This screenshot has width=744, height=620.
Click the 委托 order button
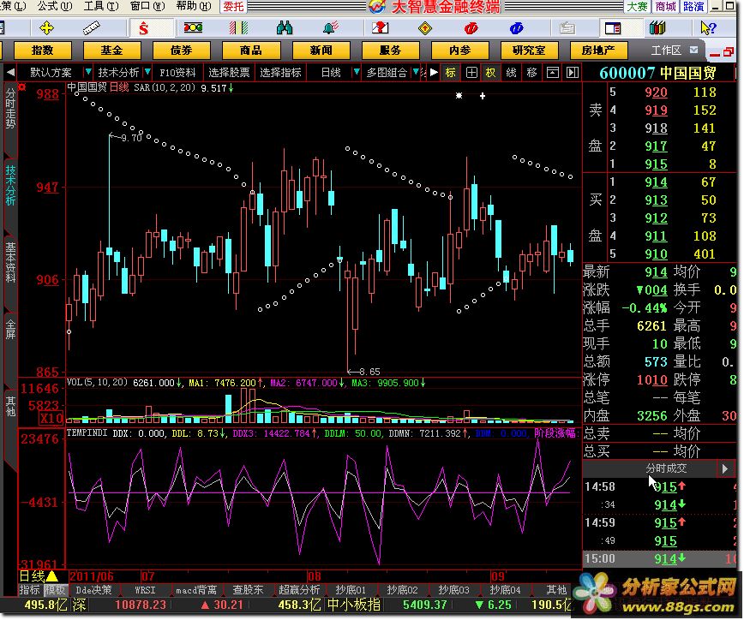(x=233, y=7)
